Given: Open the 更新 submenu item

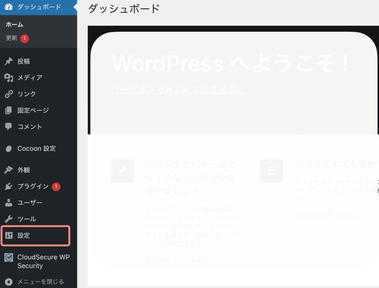Looking at the screenshot, I should [x=11, y=38].
